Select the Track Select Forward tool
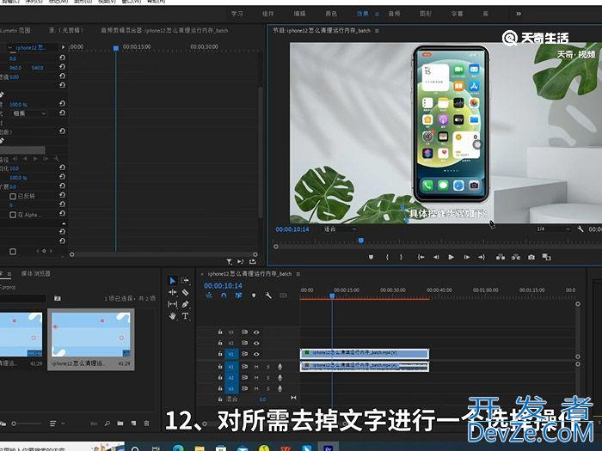Viewport: 602px width, 451px height. point(185,281)
